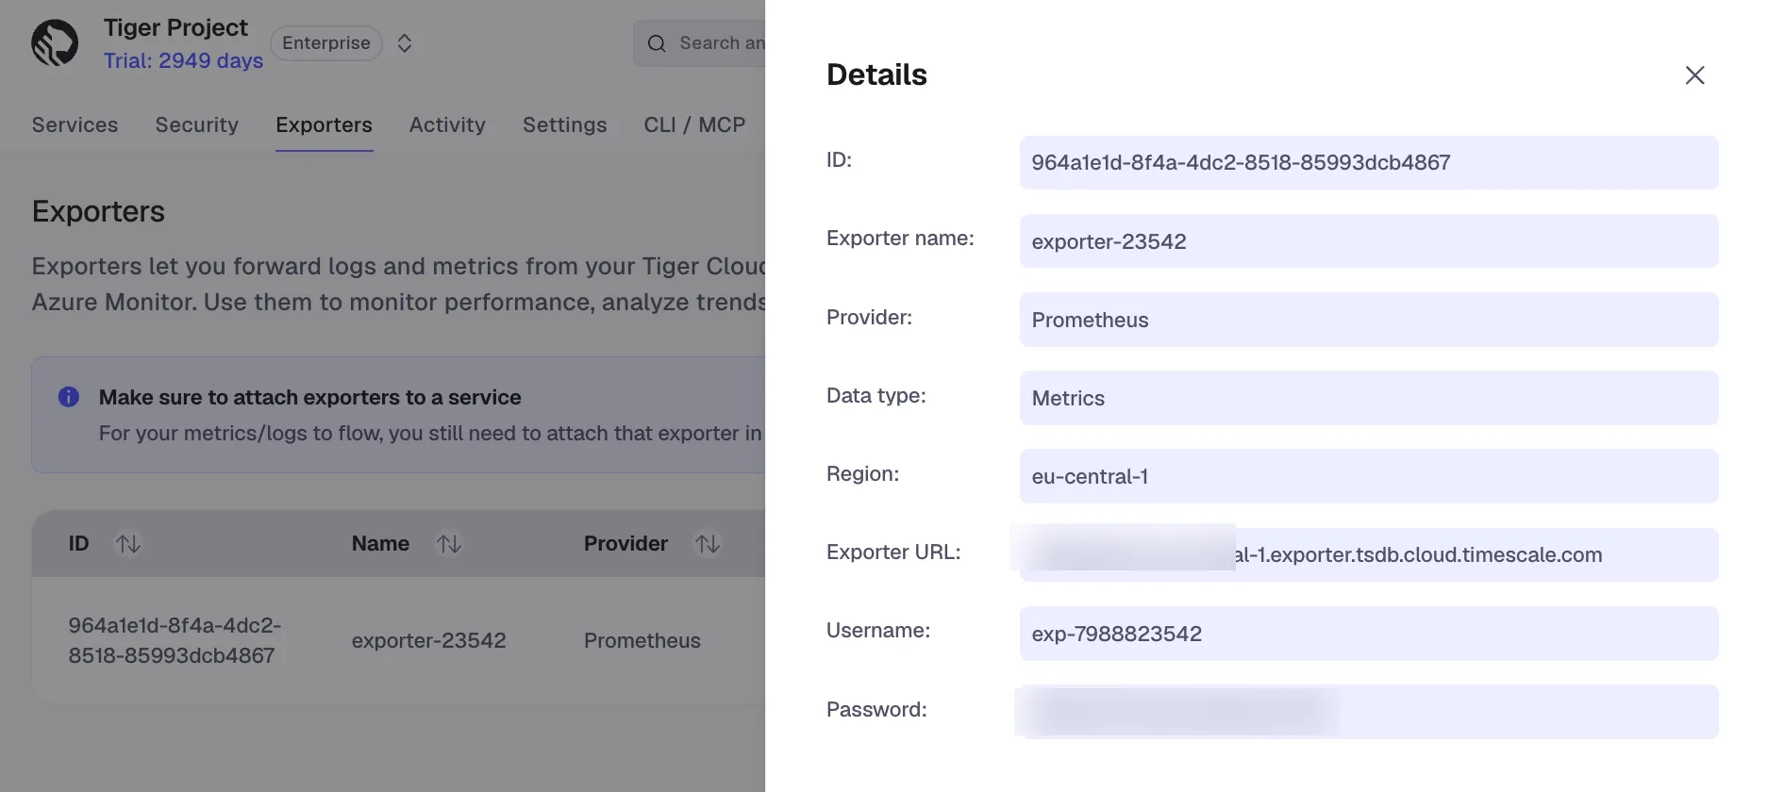Click the Enterprise plan badge
The width and height of the screenshot is (1768, 792).
pos(326,43)
